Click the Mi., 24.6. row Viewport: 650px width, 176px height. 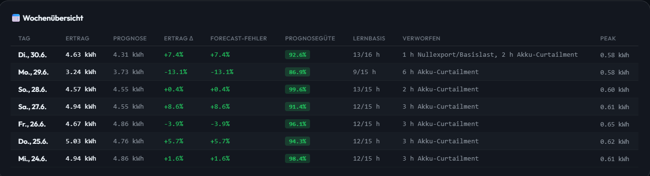pos(325,159)
